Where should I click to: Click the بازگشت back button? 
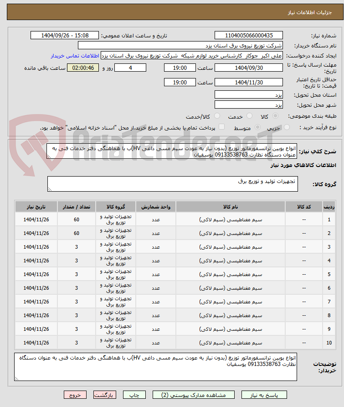pyautogui.click(x=105, y=395)
